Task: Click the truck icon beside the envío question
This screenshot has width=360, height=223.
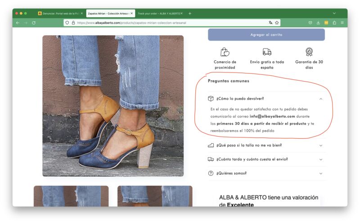Action: click(211, 159)
